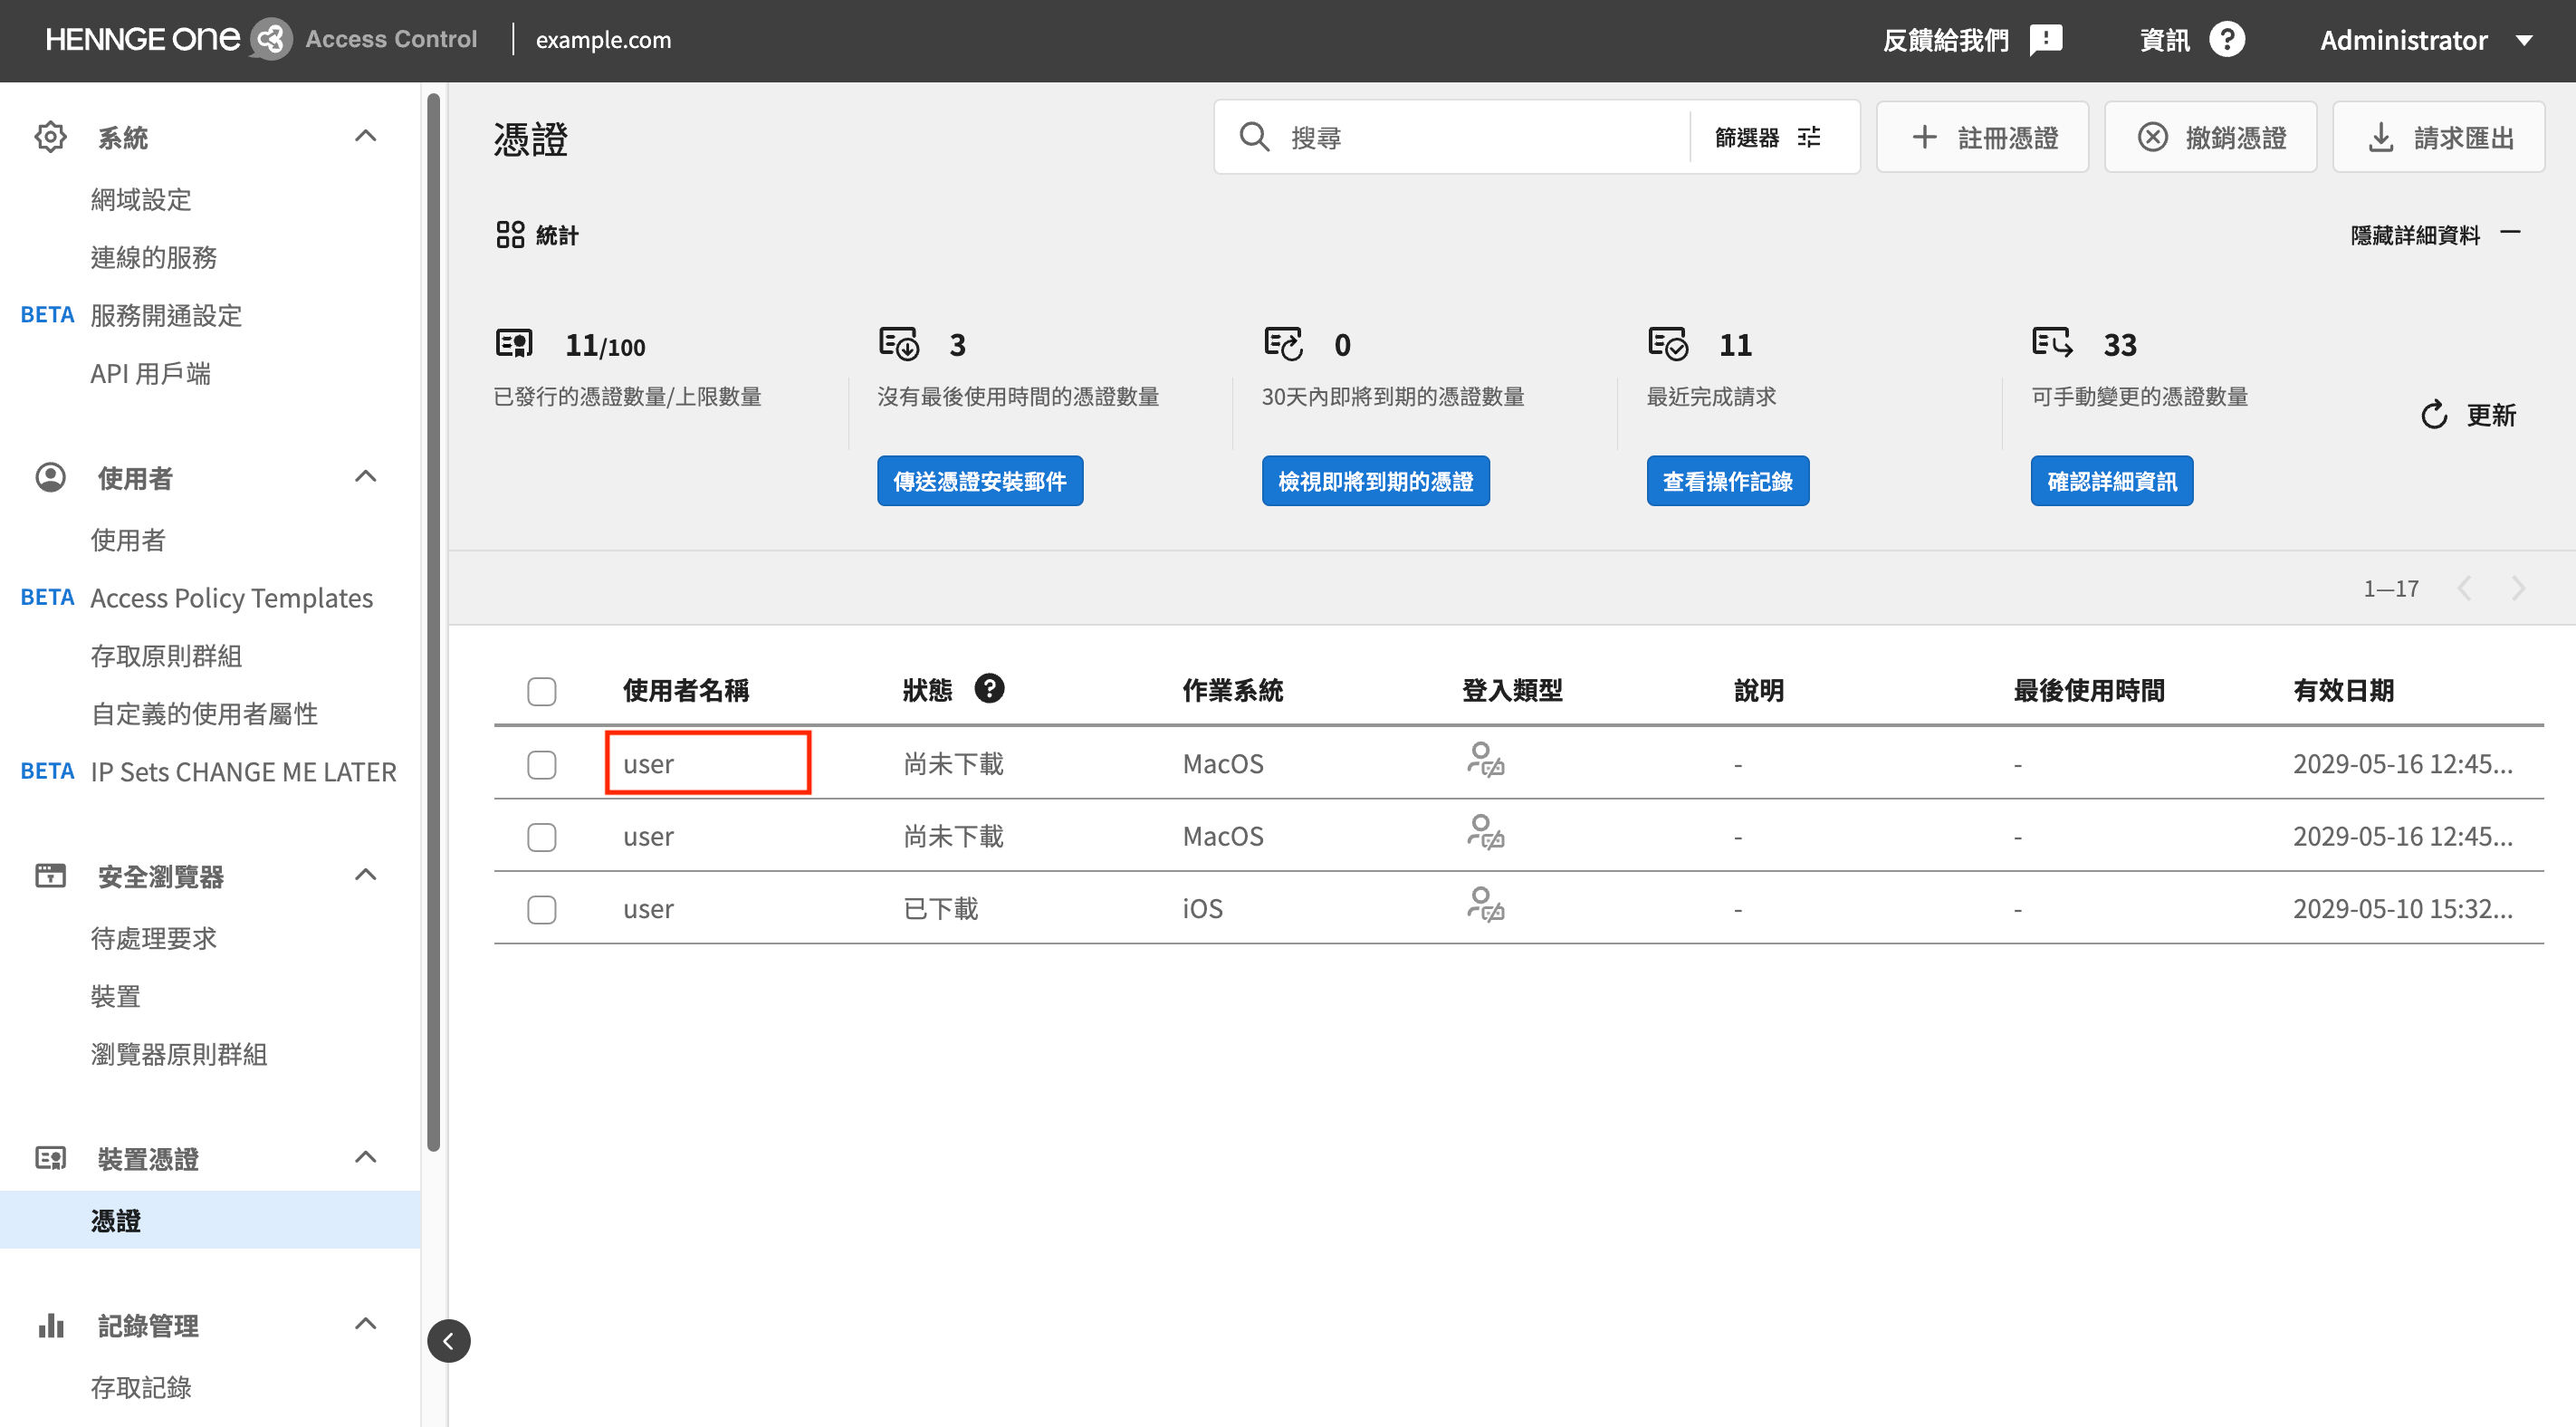The width and height of the screenshot is (2576, 1427).
Task: Click the 反饋給我們 feedback link
Action: click(1946, 40)
